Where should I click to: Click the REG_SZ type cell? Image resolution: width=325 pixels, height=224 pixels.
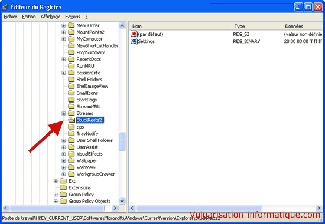(241, 34)
